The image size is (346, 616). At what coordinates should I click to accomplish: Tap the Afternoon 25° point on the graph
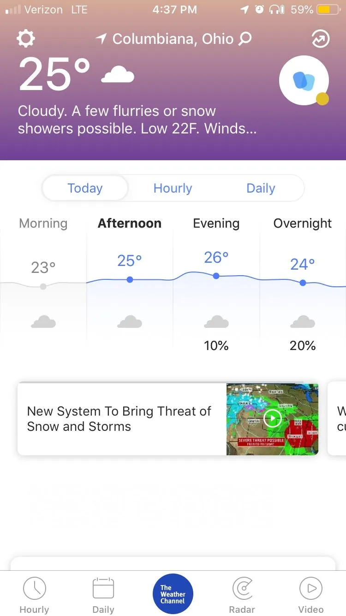130,279
